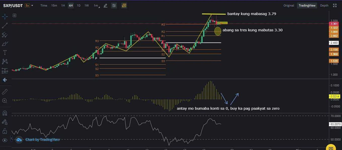Activate the zoom in tool
Screen dimensions: 342x150
[x=5, y=101]
